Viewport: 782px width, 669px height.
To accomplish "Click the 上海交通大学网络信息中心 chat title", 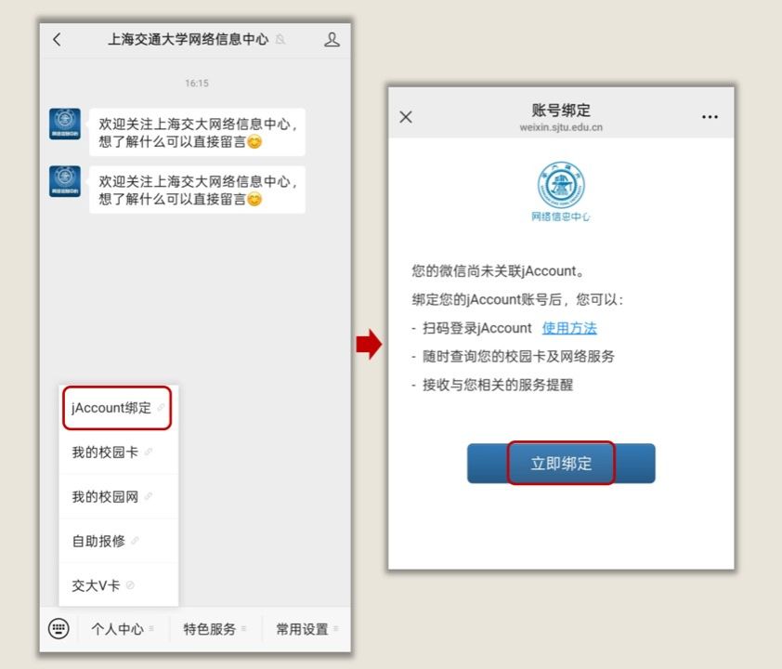I will pyautogui.click(x=188, y=39).
